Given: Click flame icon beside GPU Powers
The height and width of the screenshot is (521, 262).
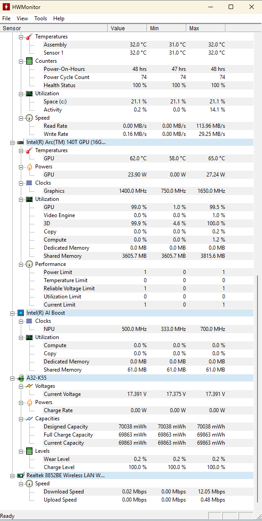Looking at the screenshot, I should coord(30,167).
